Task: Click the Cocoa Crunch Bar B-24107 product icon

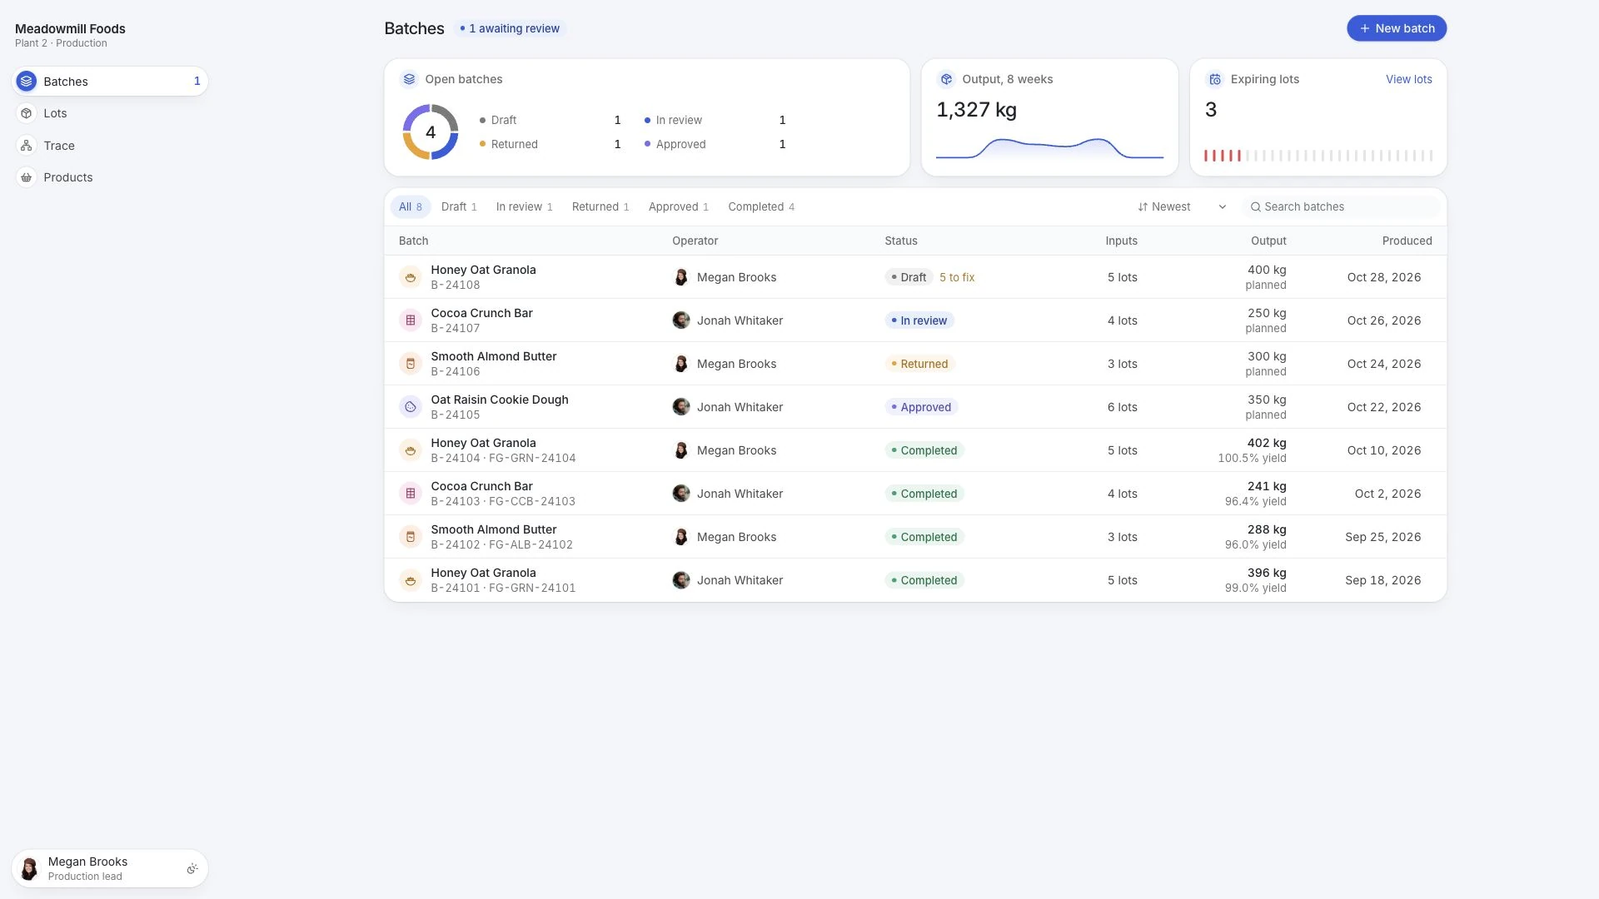Action: pos(411,320)
